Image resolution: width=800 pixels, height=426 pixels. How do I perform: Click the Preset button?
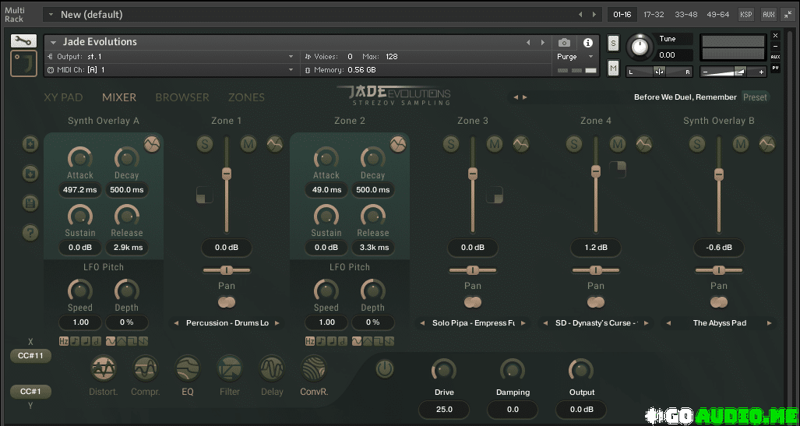point(755,97)
